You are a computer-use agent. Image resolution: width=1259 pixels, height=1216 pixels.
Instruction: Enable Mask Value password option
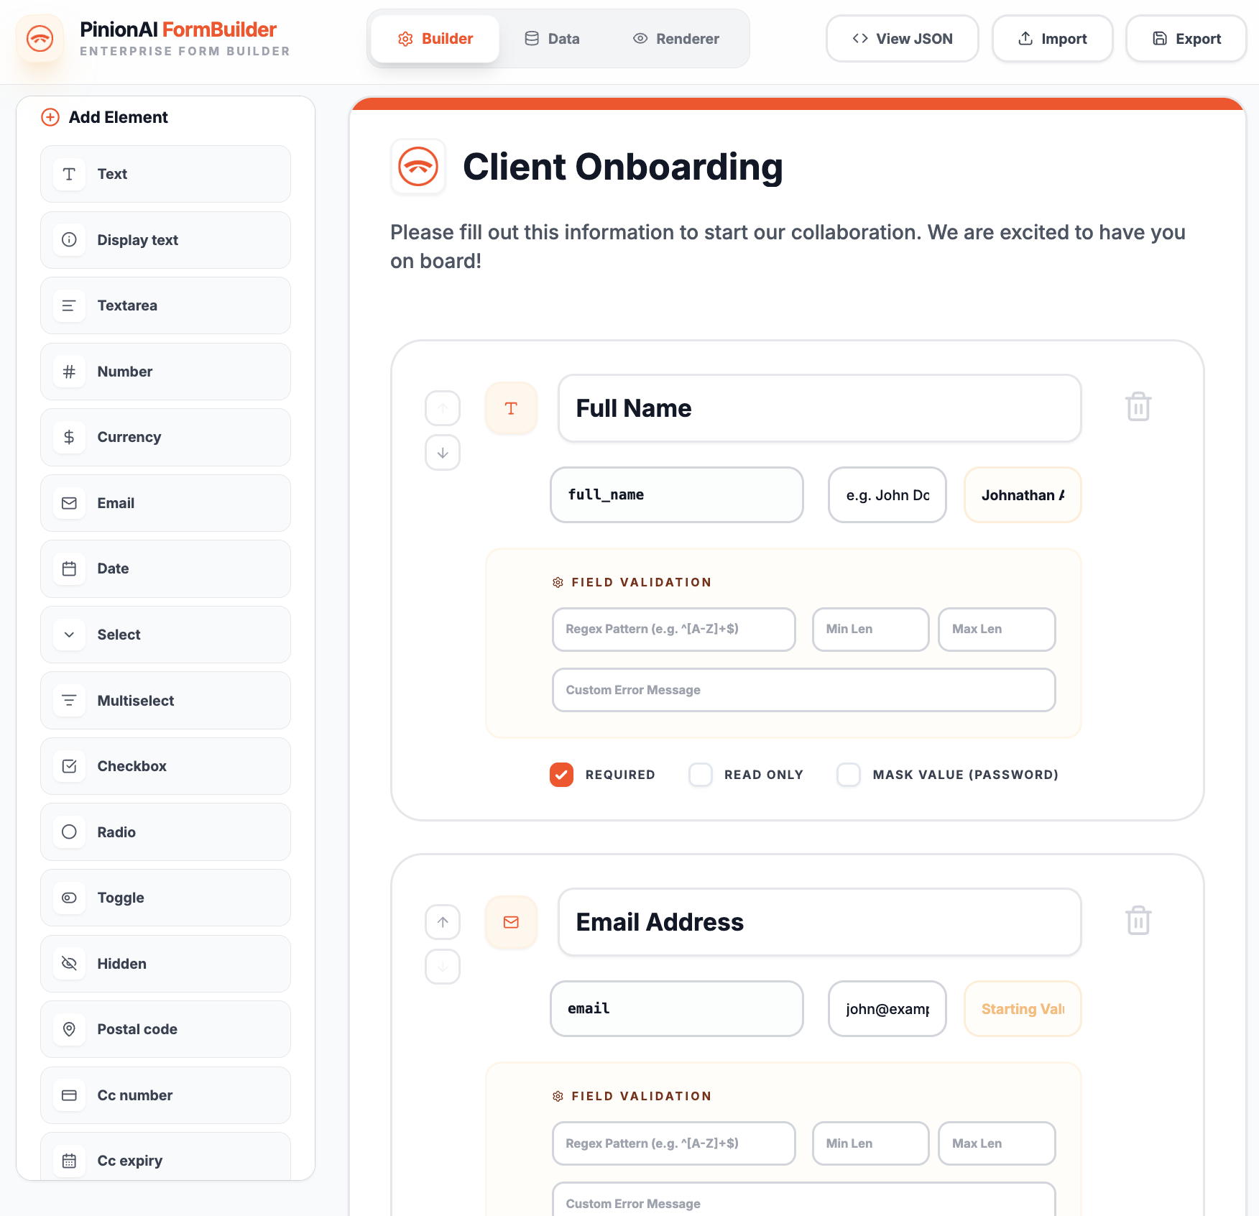[849, 775]
